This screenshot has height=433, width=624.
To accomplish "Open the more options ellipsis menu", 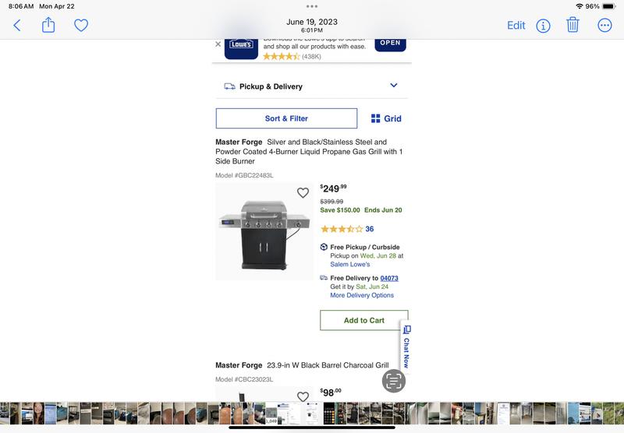I will pyautogui.click(x=604, y=26).
